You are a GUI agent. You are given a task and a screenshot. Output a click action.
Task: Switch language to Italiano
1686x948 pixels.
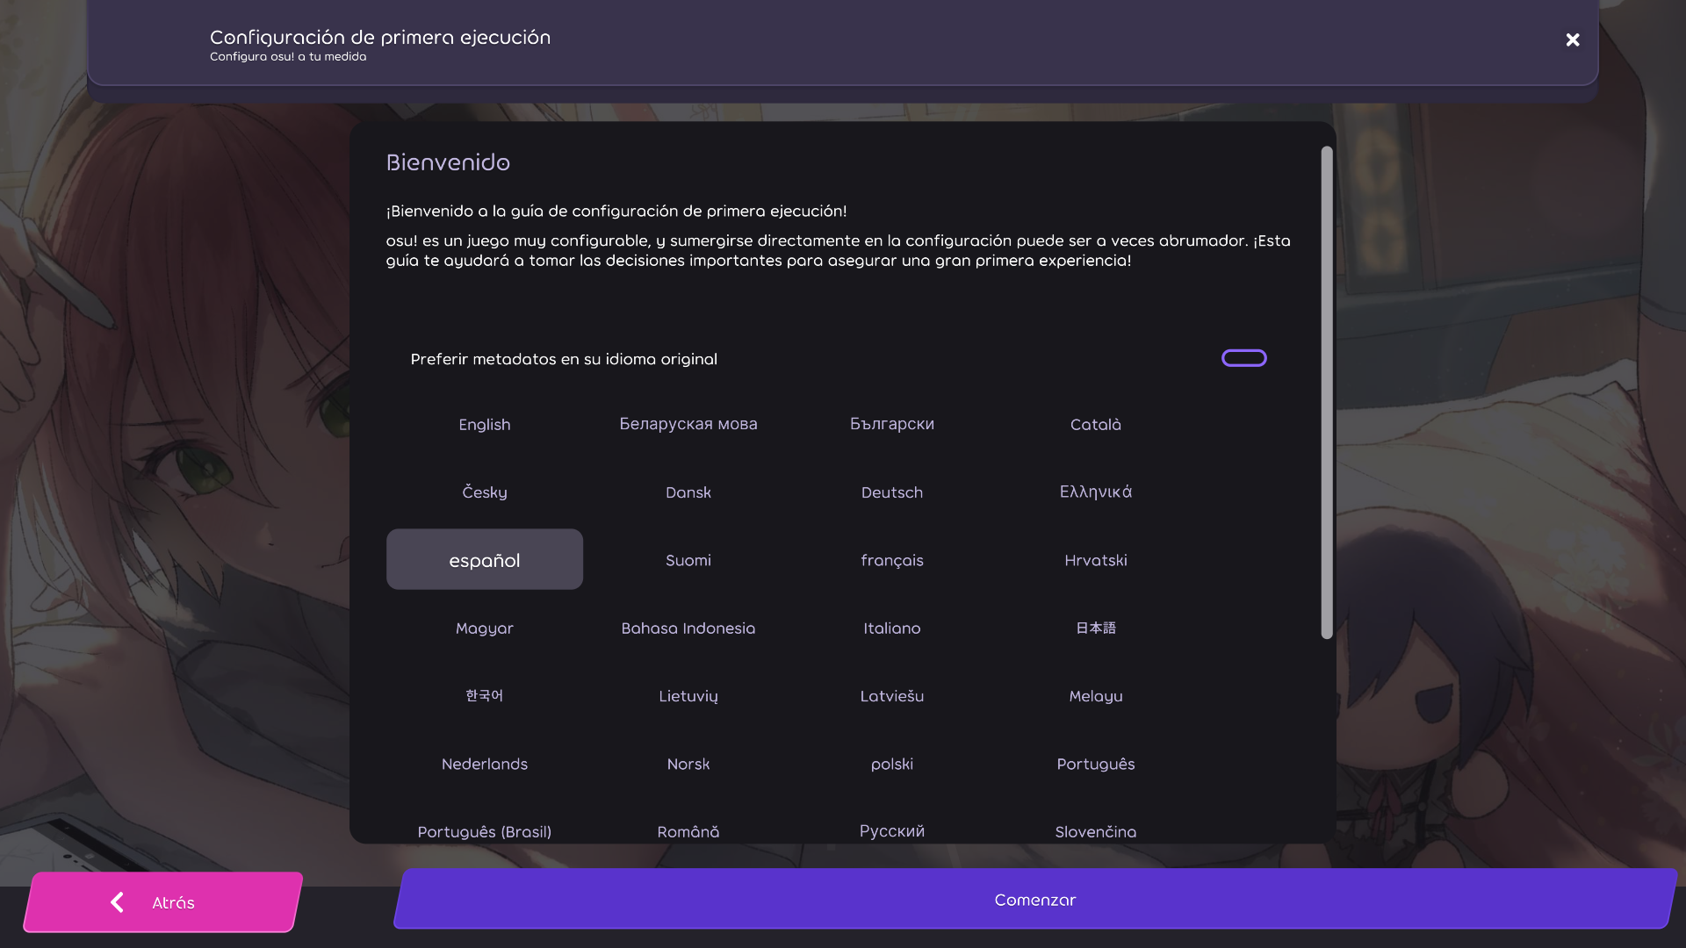(892, 628)
